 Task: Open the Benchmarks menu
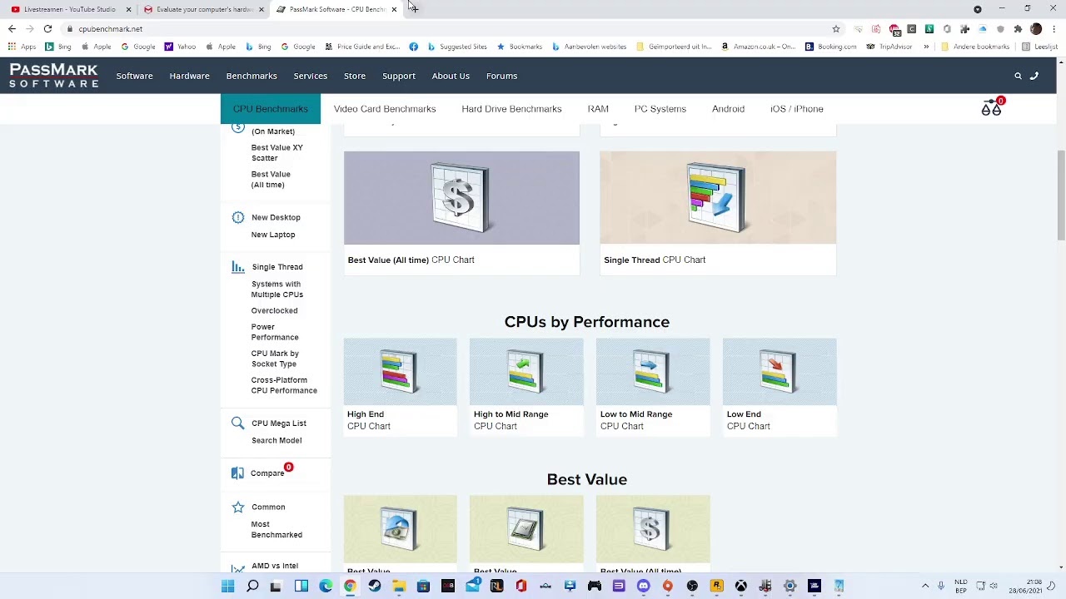click(252, 76)
